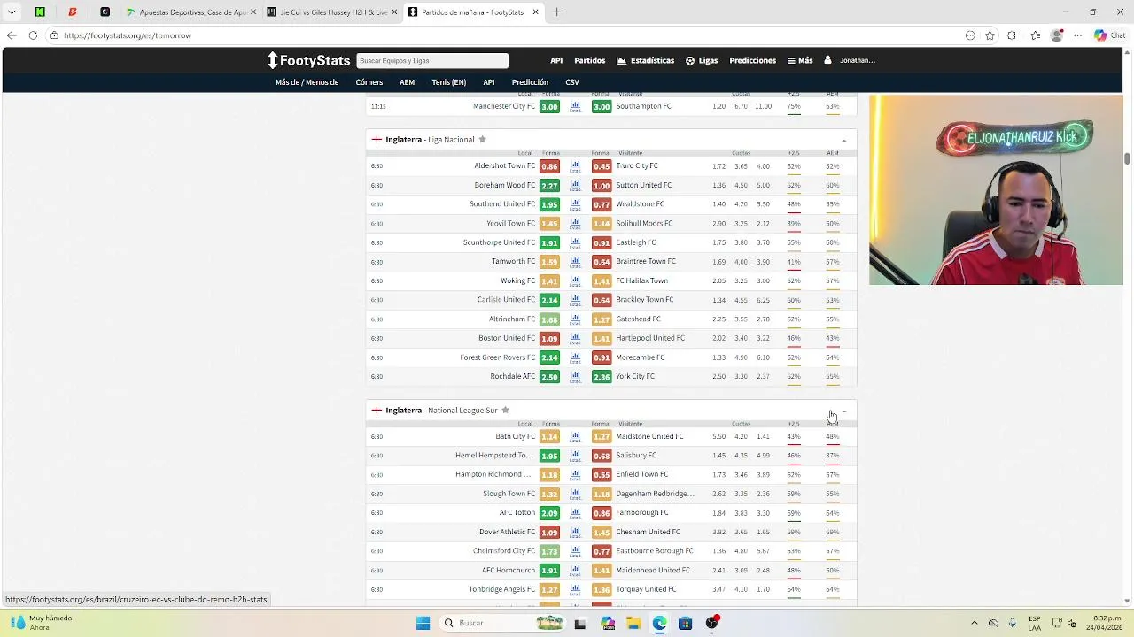Open Windows Start menu

[x=423, y=623]
